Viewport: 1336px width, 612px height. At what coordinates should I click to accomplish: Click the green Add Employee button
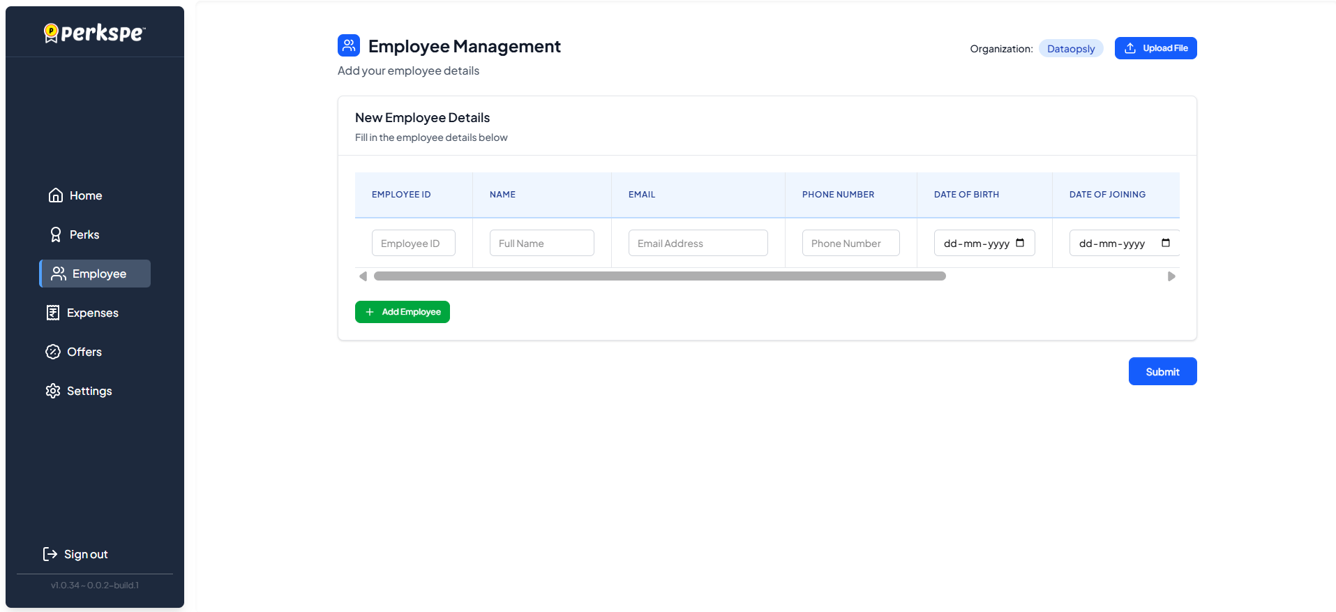pos(403,312)
